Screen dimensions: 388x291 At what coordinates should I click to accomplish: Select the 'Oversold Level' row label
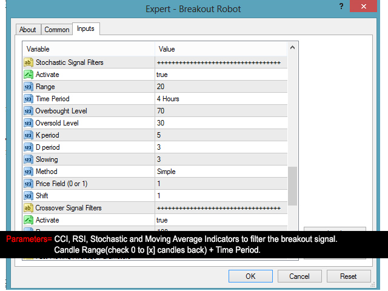coord(57,123)
